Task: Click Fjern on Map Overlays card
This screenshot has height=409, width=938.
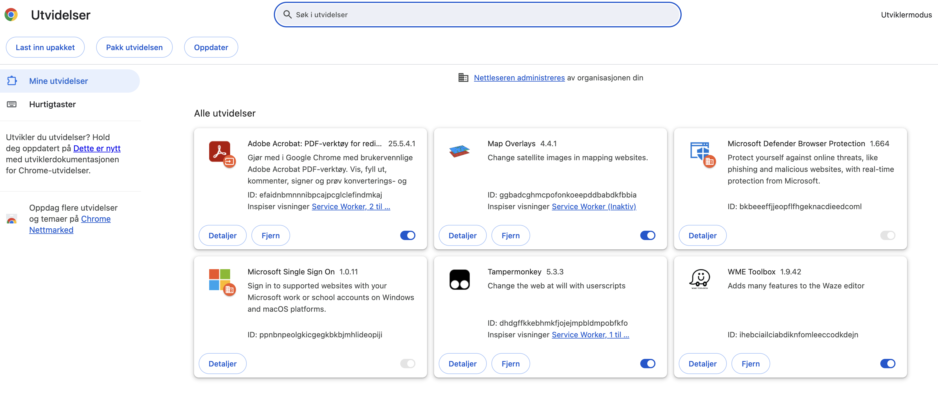Action: pyautogui.click(x=510, y=236)
